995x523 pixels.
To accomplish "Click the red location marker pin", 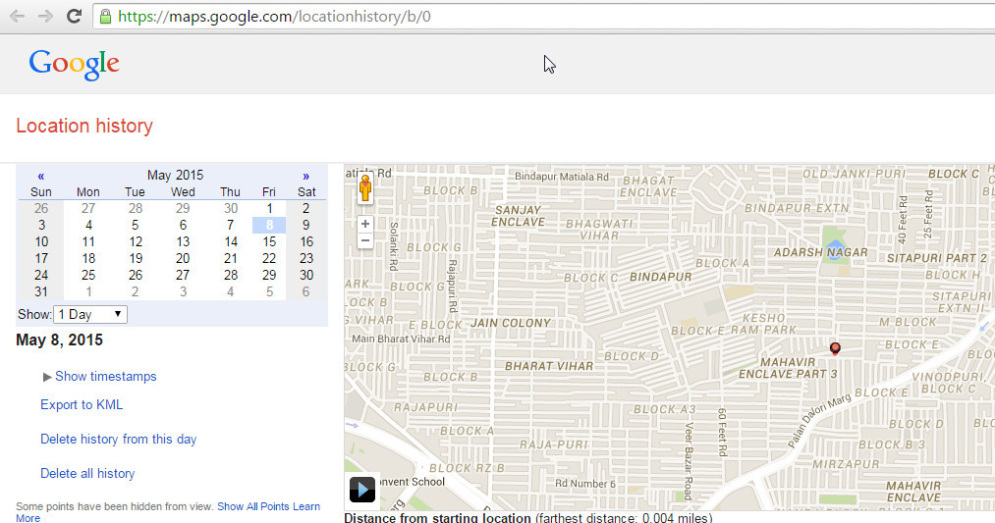I will 835,348.
